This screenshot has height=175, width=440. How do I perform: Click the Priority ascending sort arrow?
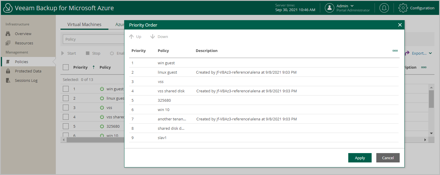coord(93,67)
